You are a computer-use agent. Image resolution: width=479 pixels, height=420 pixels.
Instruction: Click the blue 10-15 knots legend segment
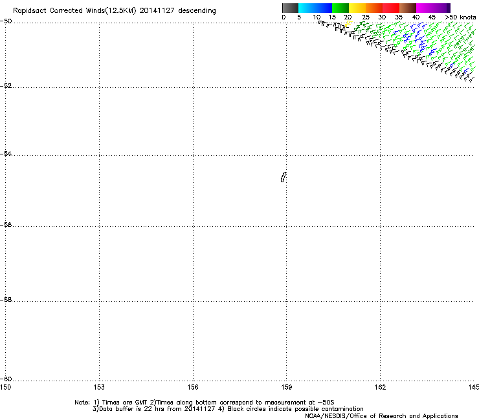324,8
